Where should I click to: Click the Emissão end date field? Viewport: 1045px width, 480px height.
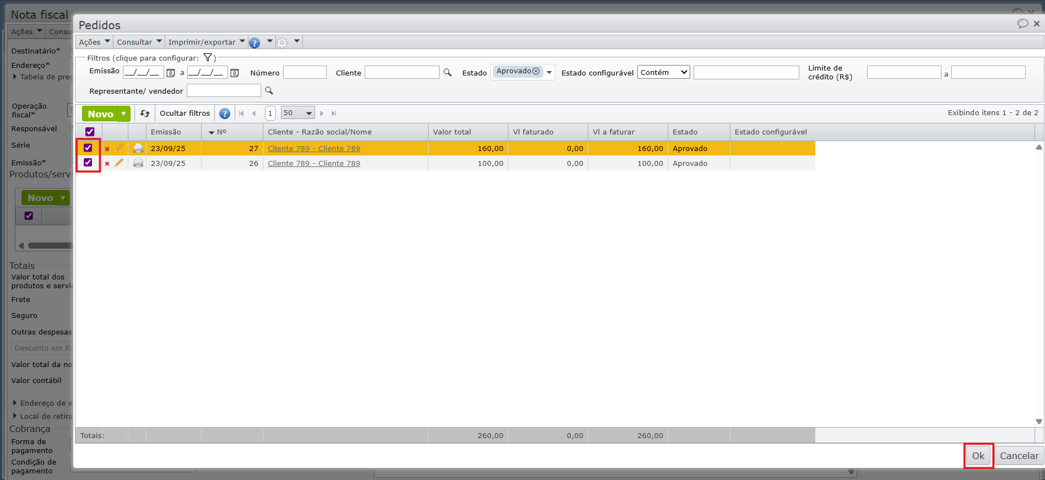208,72
